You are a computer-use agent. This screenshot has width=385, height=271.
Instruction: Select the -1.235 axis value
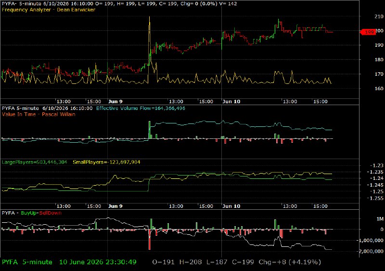(x=375, y=172)
